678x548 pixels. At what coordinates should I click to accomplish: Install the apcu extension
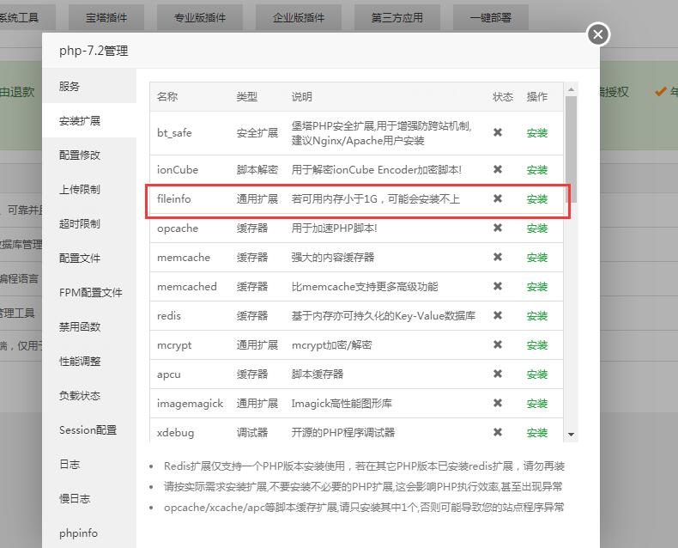[537, 374]
